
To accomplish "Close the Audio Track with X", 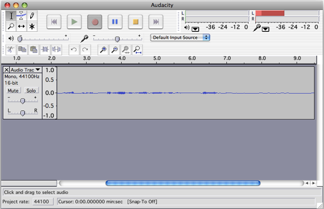I will 7,70.
